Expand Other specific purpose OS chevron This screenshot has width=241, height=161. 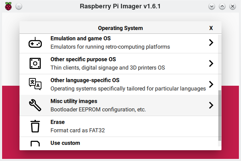tap(211, 63)
